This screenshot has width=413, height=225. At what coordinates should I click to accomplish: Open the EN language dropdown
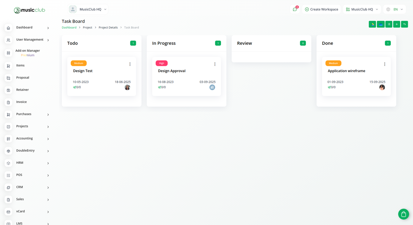(x=394, y=9)
